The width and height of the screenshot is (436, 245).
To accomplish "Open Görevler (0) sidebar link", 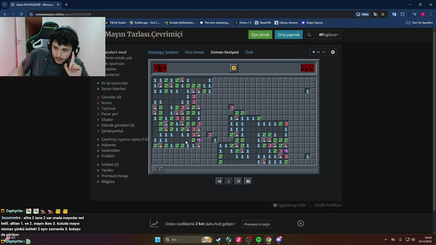I will point(111,97).
